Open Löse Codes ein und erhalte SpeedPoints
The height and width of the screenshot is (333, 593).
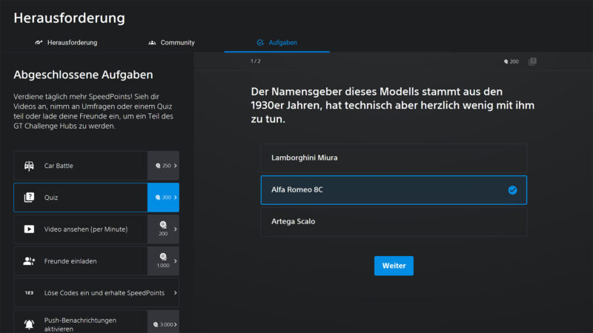[x=96, y=292]
